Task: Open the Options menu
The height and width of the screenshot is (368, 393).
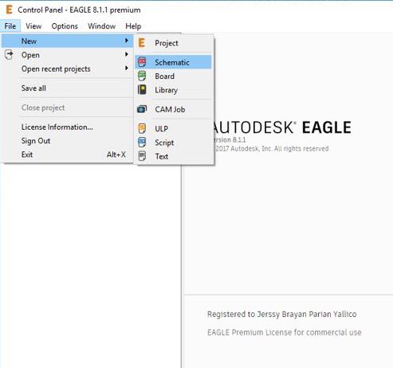Action: (x=65, y=26)
